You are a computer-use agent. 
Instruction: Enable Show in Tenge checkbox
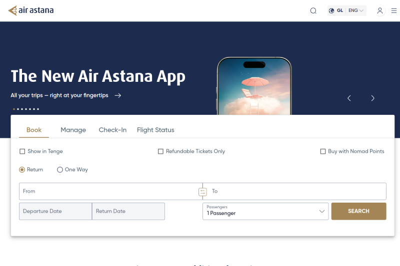pyautogui.click(x=22, y=151)
